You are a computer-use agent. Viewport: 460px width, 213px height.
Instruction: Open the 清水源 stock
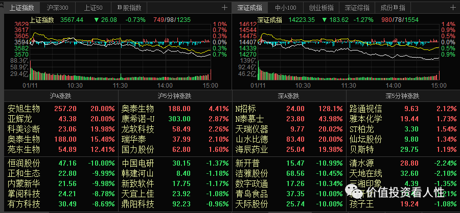pos(403,163)
